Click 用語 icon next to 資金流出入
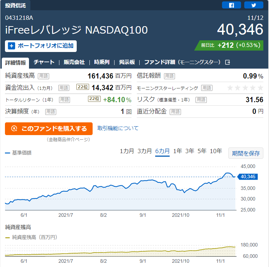This screenshot has width=269, height=267. point(64,88)
